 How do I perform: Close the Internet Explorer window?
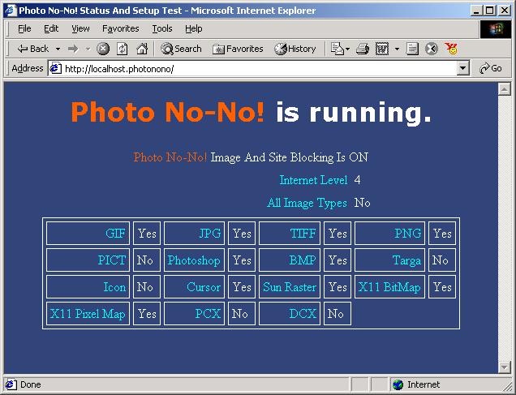pyautogui.click(x=505, y=11)
